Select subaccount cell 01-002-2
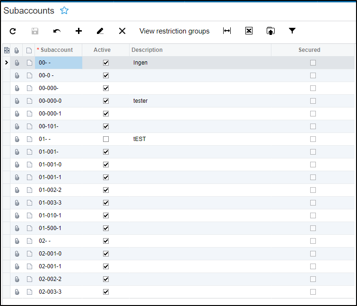The height and width of the screenshot is (306, 357). coord(59,190)
